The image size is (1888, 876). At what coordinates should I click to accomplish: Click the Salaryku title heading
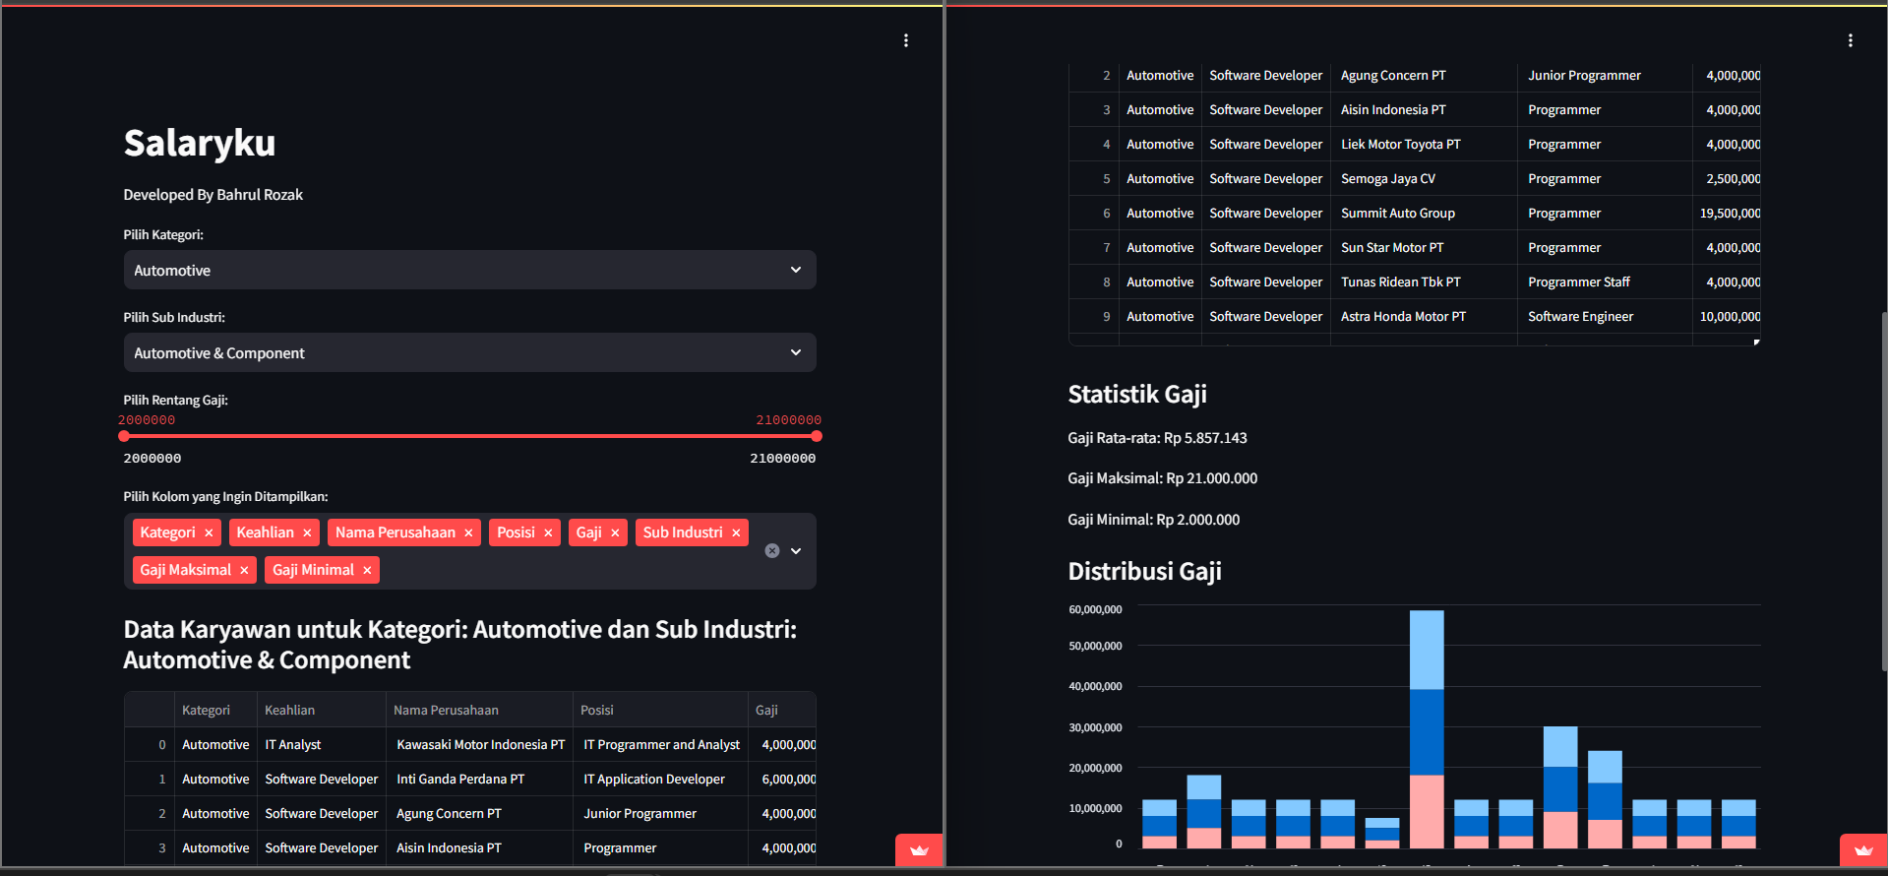(x=200, y=144)
